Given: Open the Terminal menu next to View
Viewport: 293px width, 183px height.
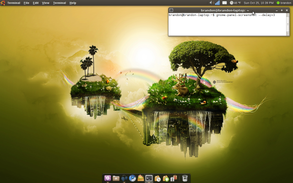Looking at the screenshot, I should click(60, 3).
